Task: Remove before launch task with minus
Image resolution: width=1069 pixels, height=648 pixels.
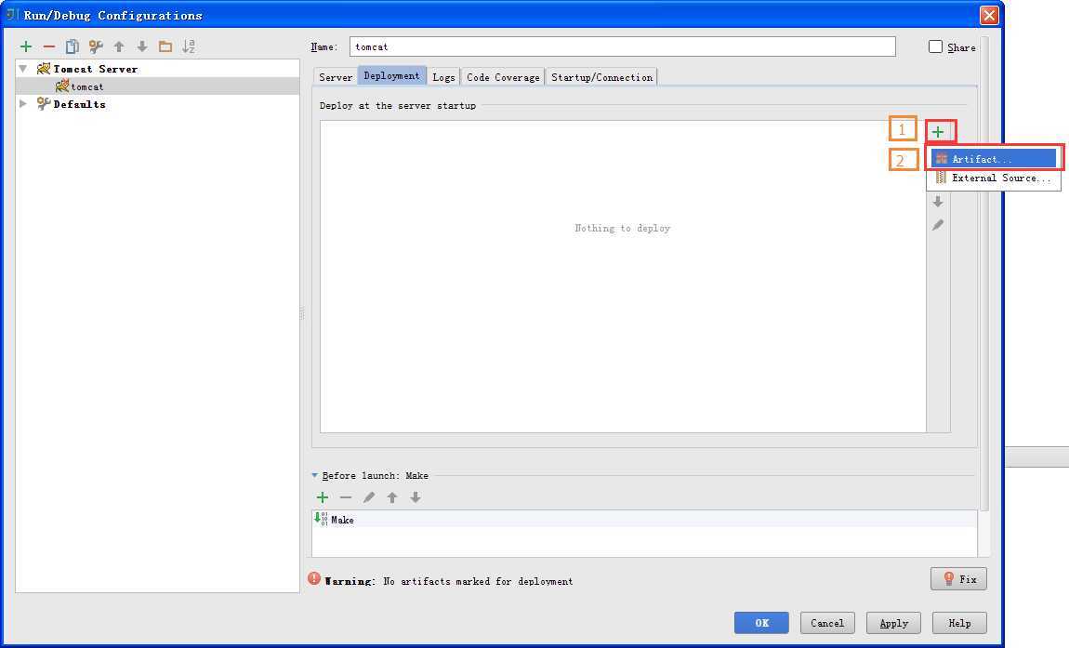Action: pos(346,497)
